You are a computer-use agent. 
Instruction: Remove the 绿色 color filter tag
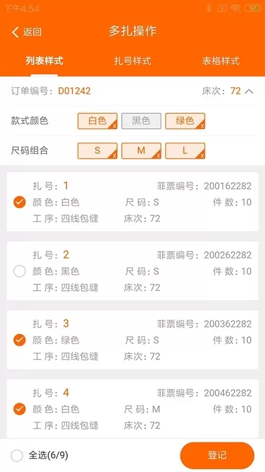[x=185, y=121]
